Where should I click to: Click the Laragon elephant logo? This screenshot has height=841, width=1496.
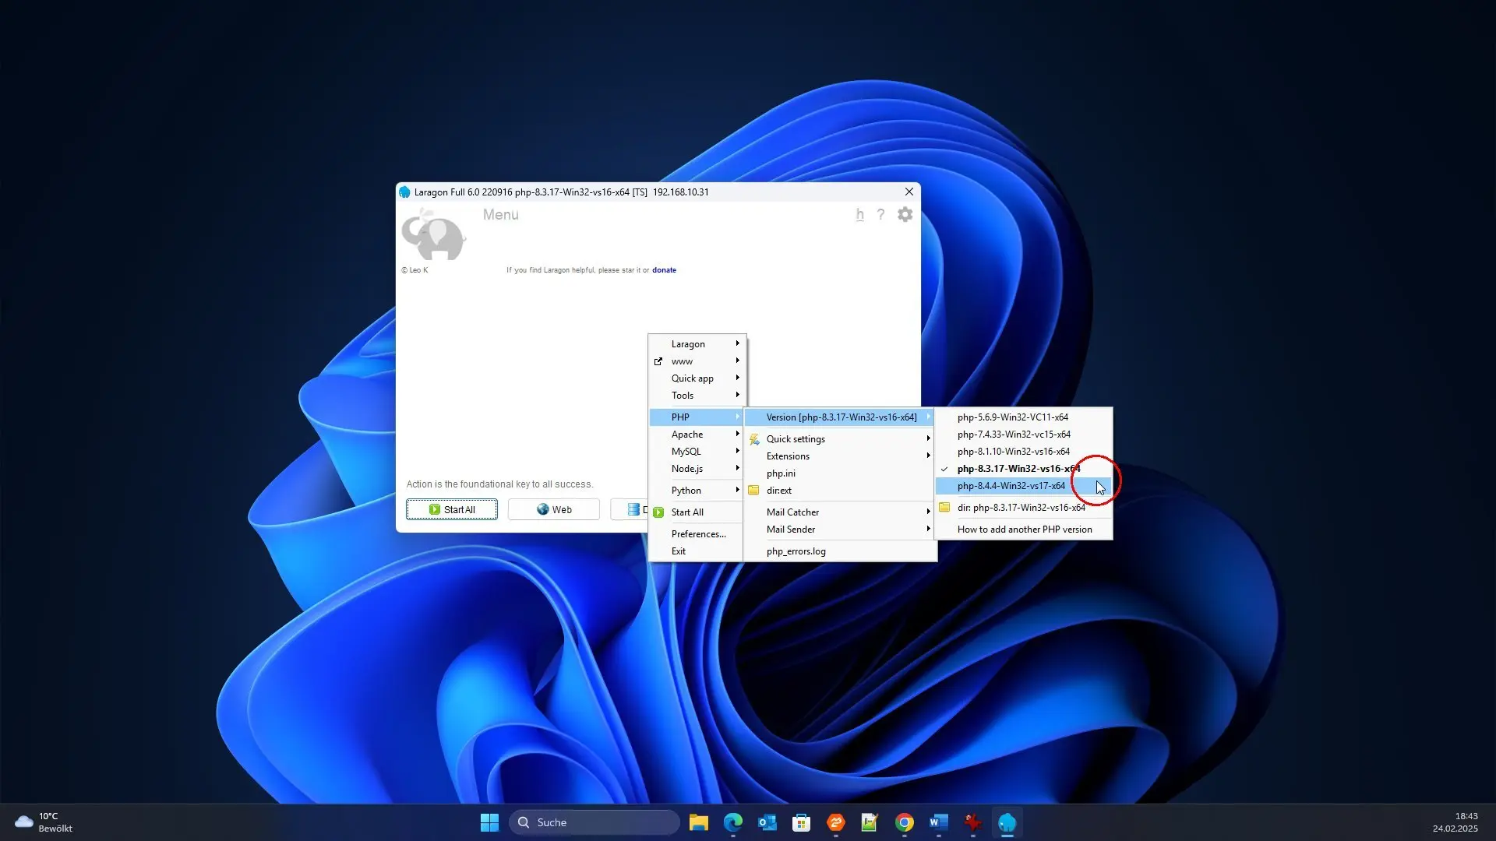[x=433, y=234]
